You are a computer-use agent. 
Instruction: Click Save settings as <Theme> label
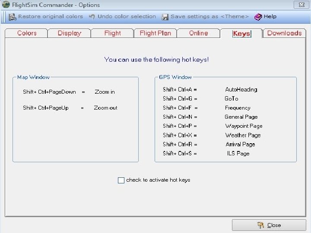pos(209,16)
